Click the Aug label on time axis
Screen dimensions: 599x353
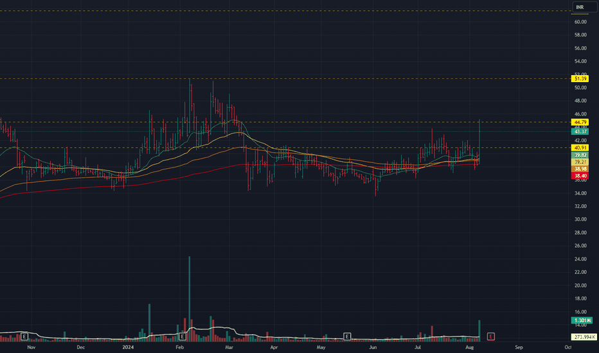(470, 347)
